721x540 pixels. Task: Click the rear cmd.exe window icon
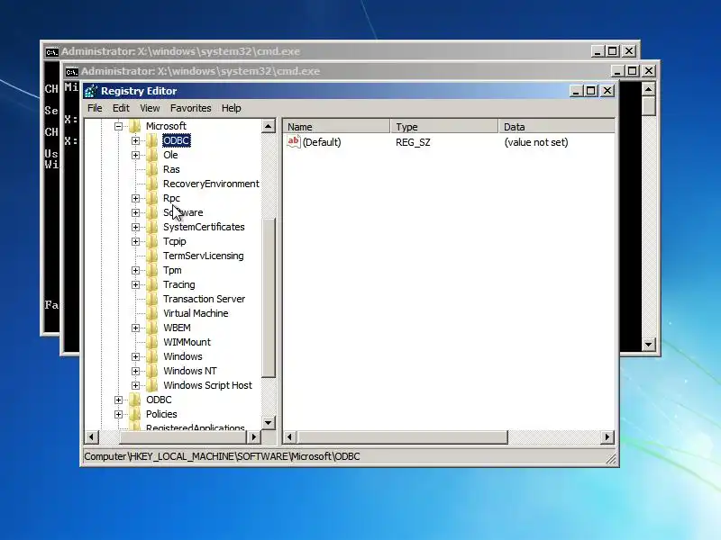51,52
